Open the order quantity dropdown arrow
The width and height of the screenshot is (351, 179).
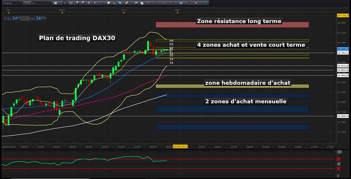pyautogui.click(x=28, y=18)
